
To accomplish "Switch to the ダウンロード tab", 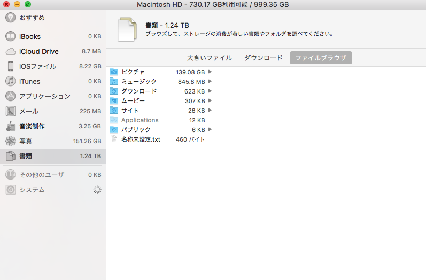I will [x=264, y=58].
